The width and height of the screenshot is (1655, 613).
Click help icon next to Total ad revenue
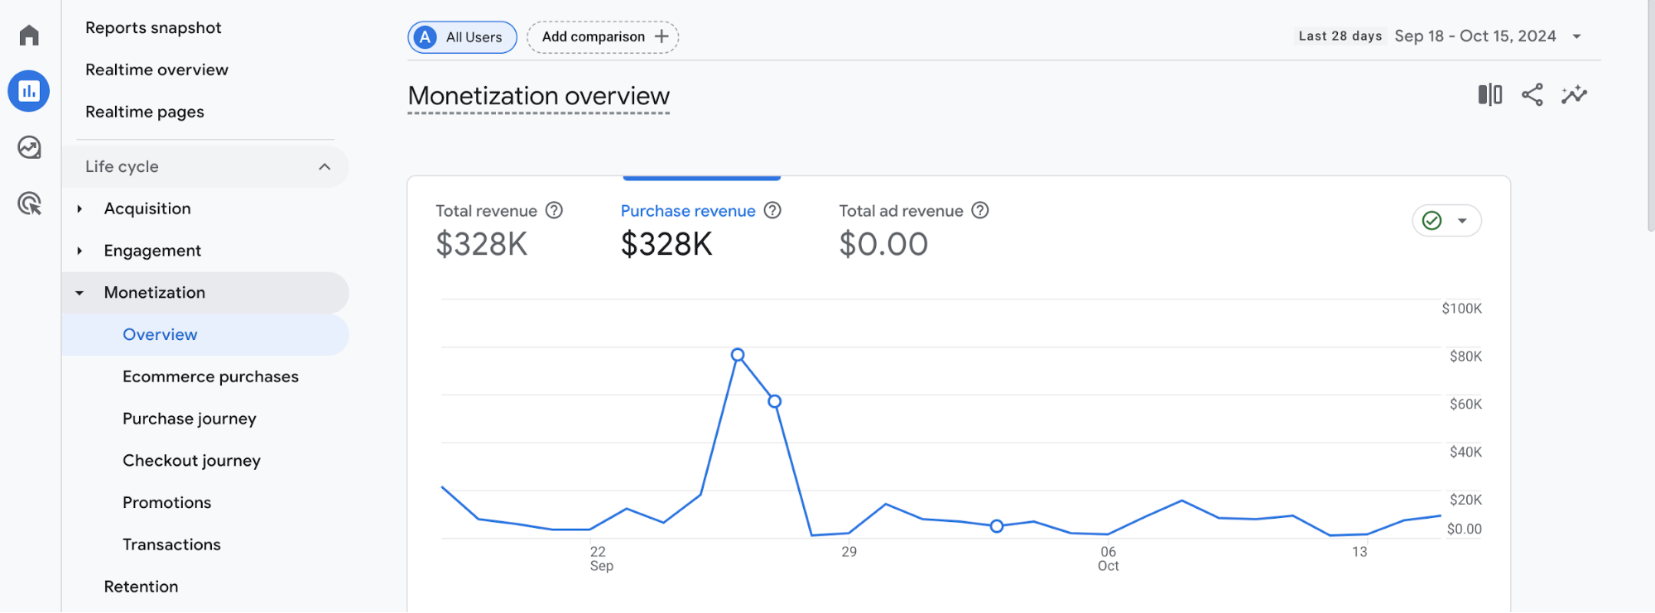[980, 210]
